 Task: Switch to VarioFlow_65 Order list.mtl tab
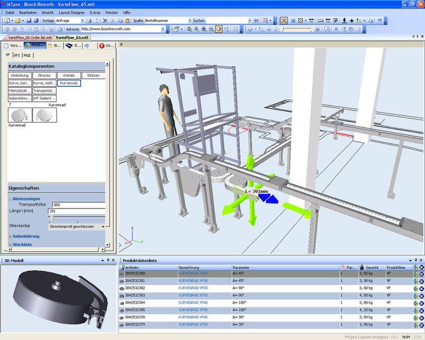29,37
